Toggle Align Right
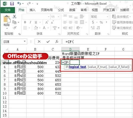The width and height of the screenshot is (133, 118). point(76,22)
